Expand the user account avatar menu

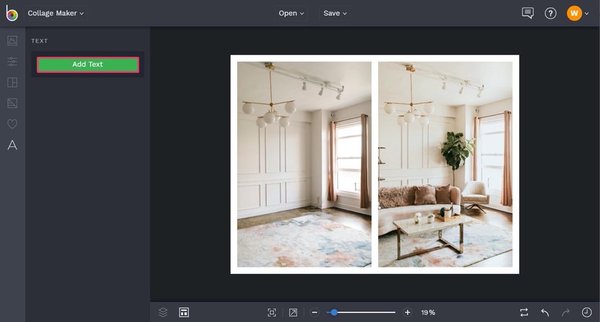click(578, 13)
